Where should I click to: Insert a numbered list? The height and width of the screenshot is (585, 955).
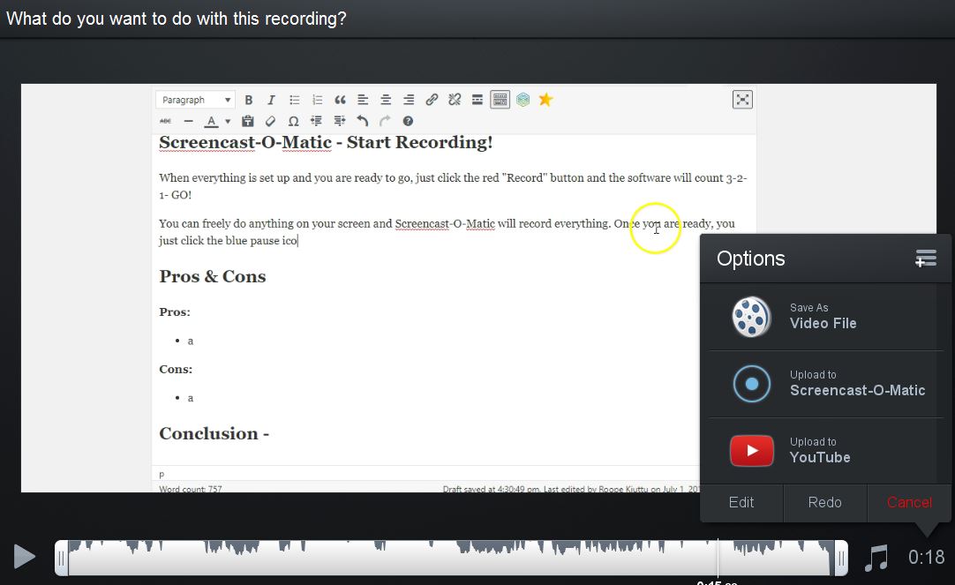click(318, 100)
